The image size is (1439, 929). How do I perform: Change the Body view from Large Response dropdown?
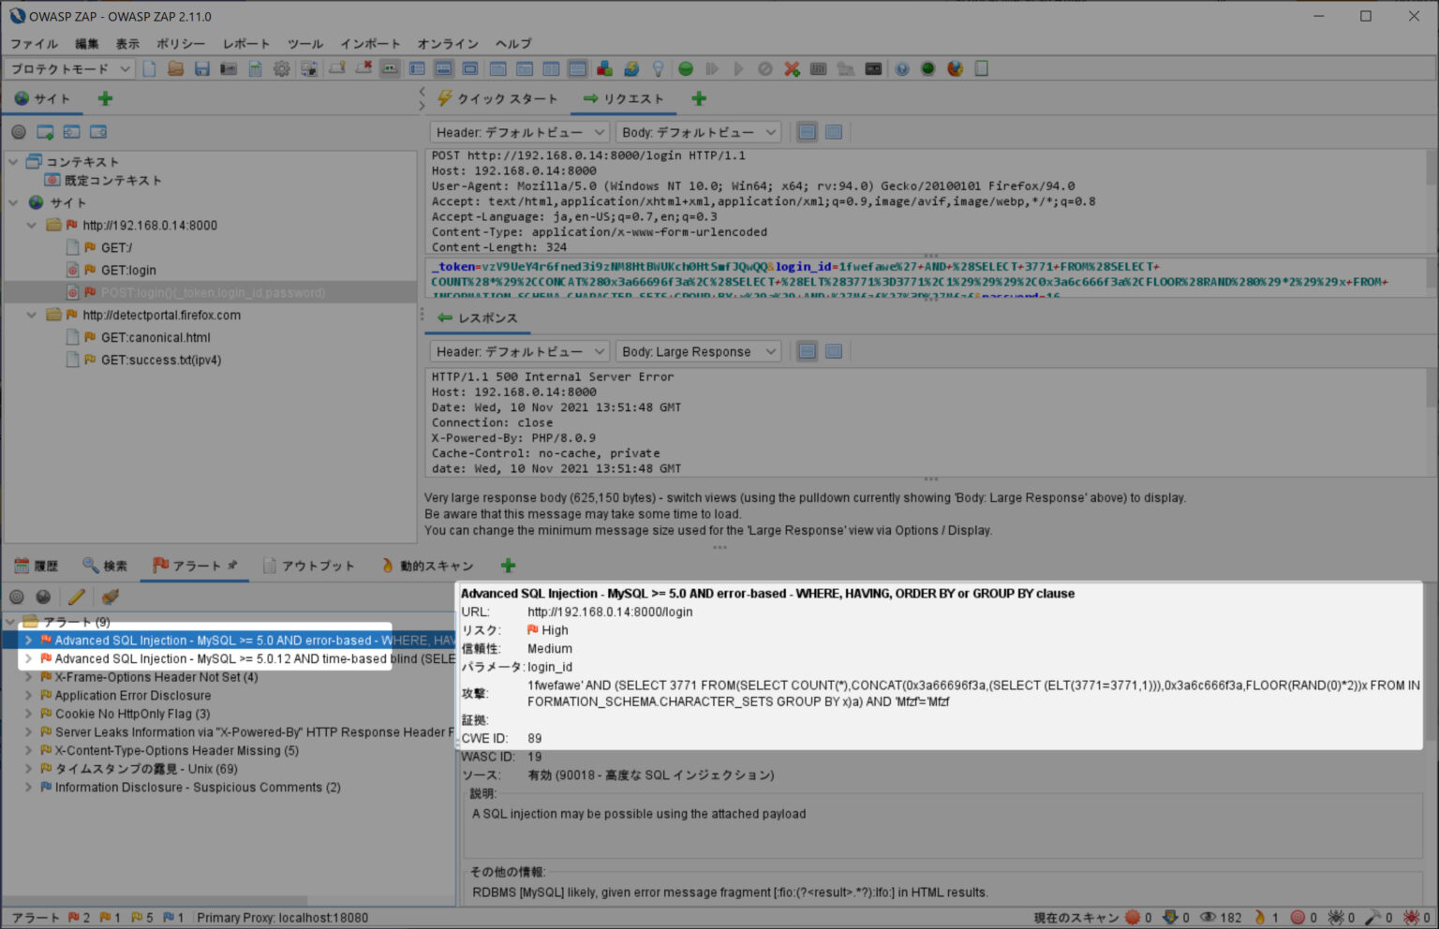pyautogui.click(x=698, y=351)
